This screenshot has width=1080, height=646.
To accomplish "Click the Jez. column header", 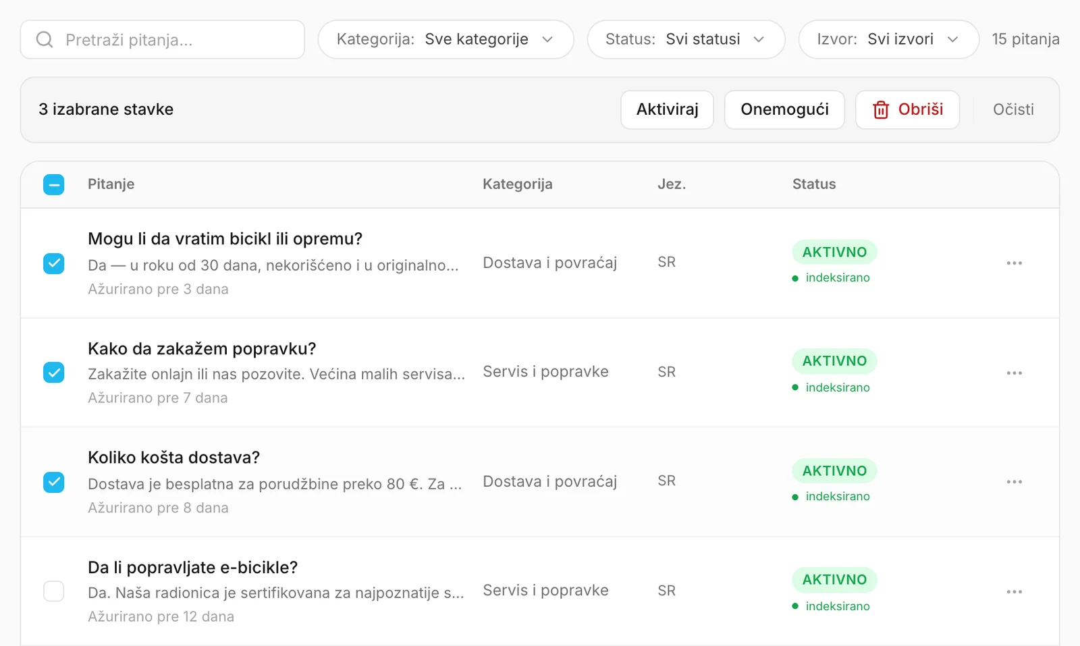I will pyautogui.click(x=672, y=184).
